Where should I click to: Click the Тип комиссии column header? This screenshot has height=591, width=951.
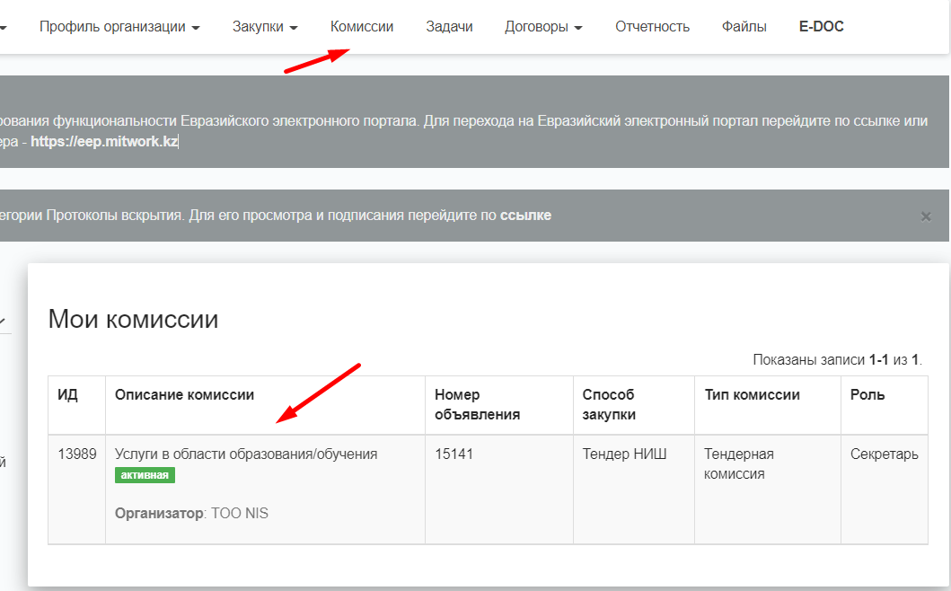pos(752,395)
